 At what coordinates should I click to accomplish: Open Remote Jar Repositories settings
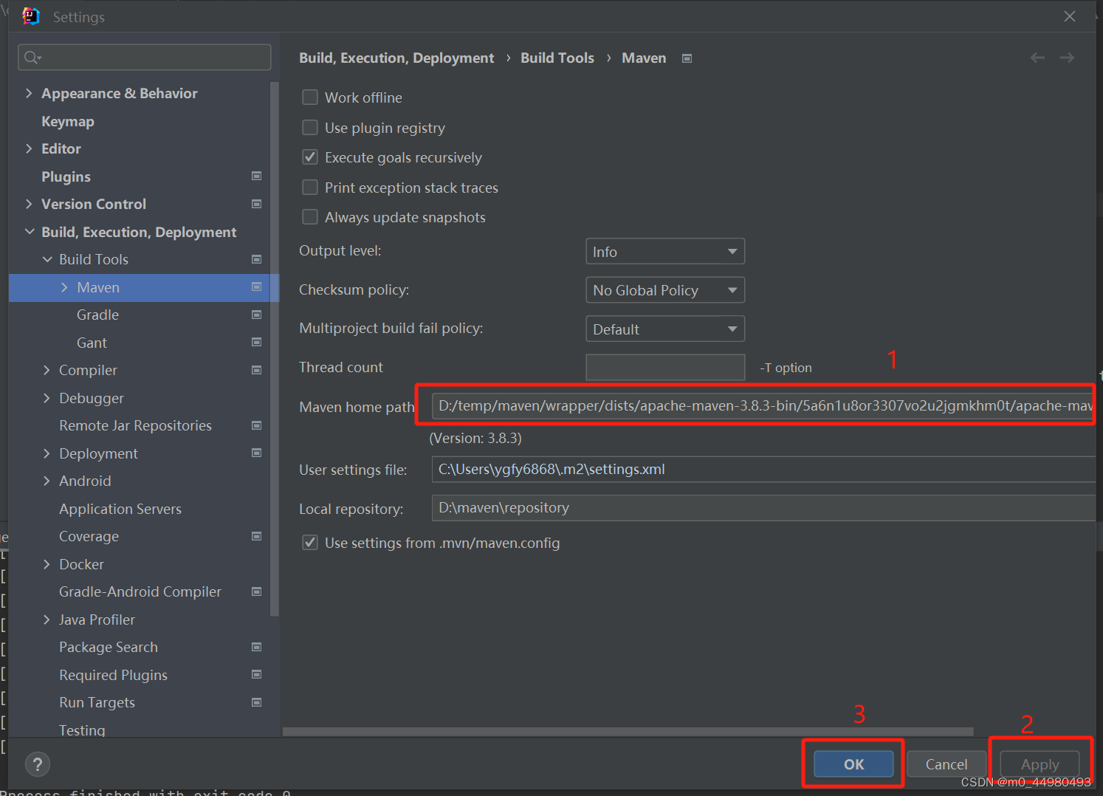(135, 425)
